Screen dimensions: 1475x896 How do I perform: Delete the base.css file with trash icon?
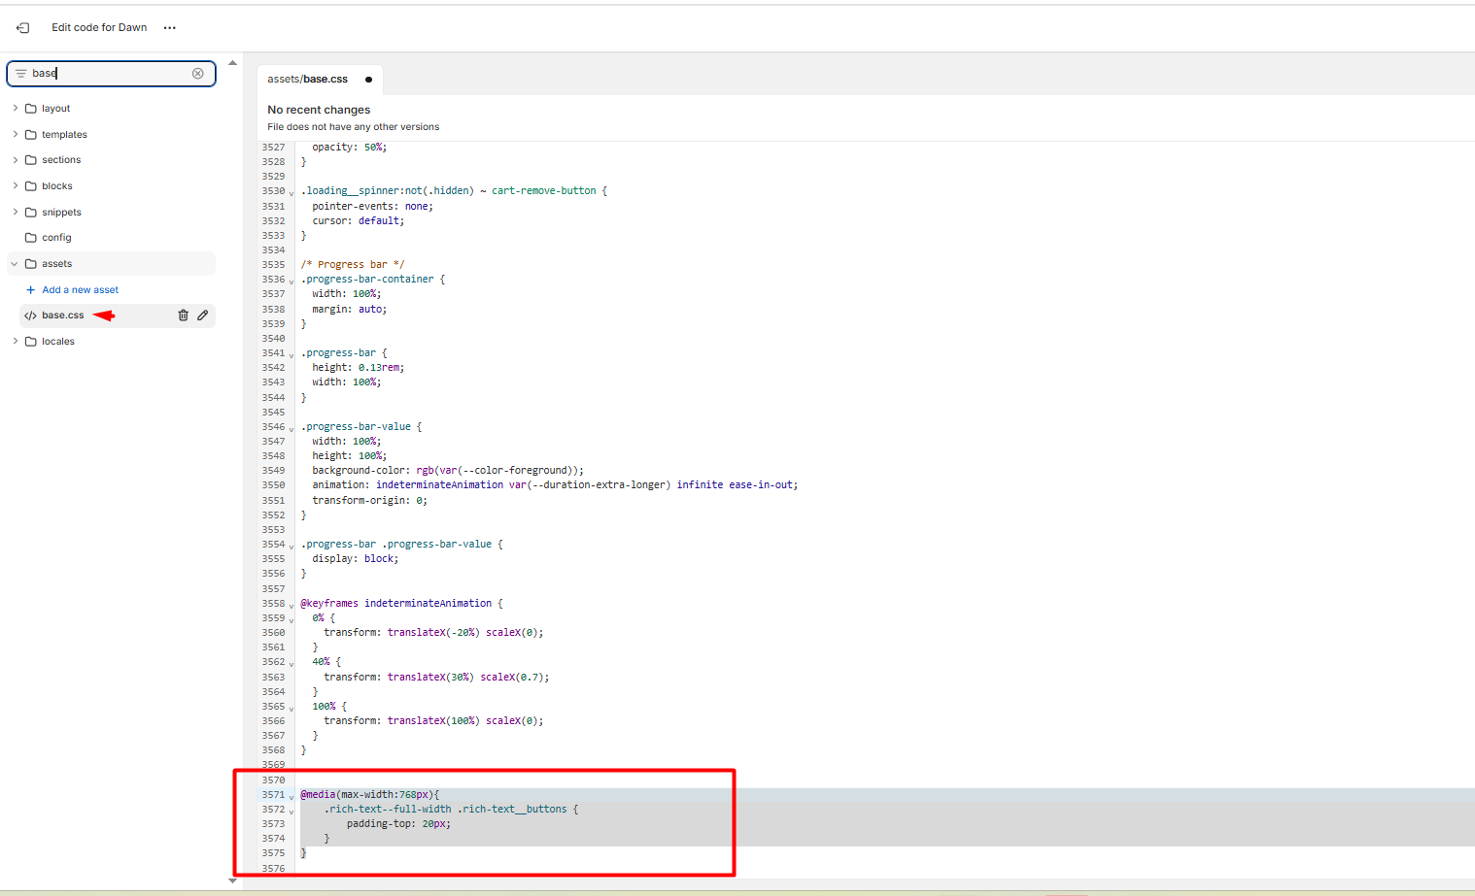tap(183, 315)
